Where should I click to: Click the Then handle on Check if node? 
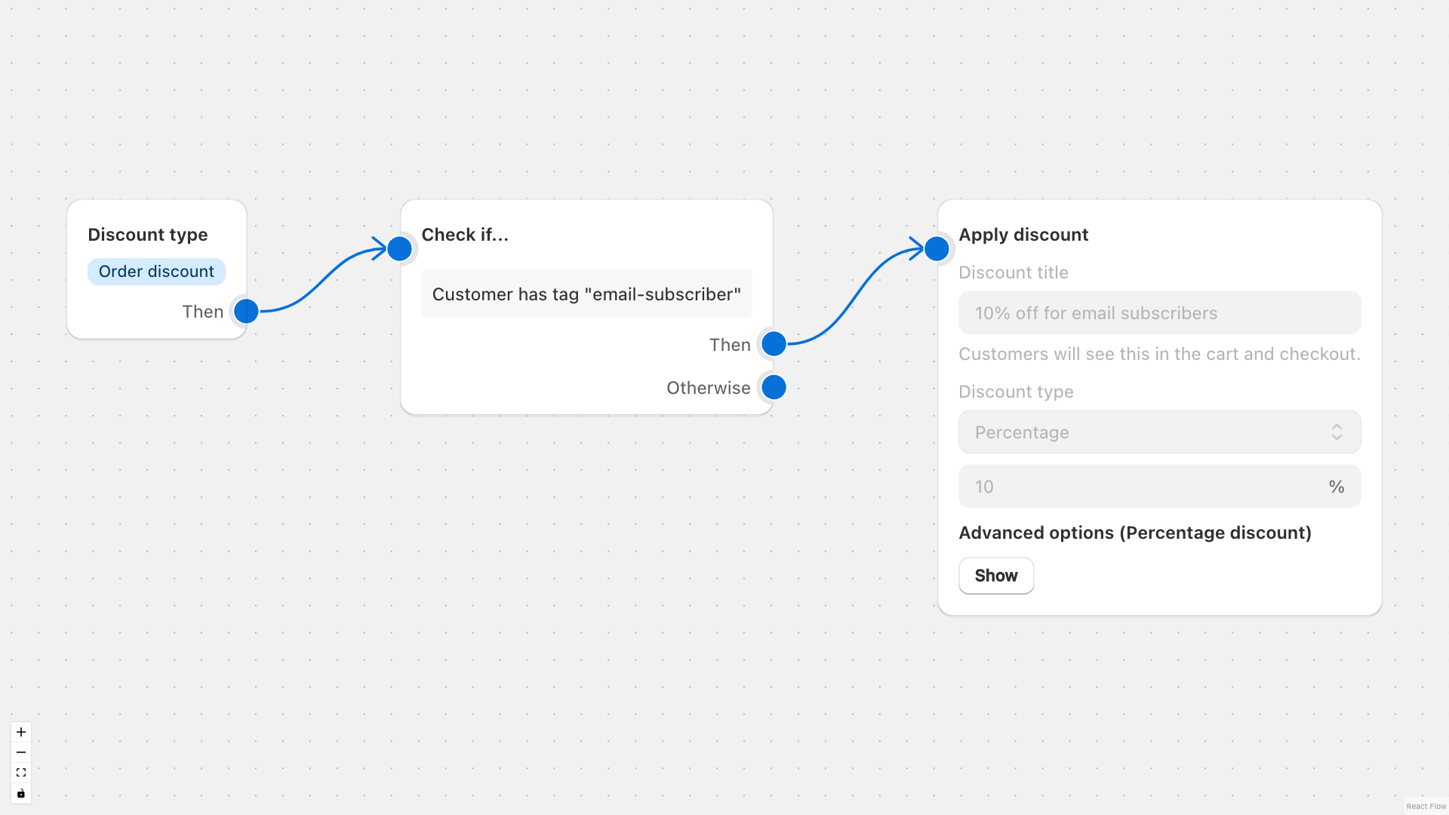[772, 343]
